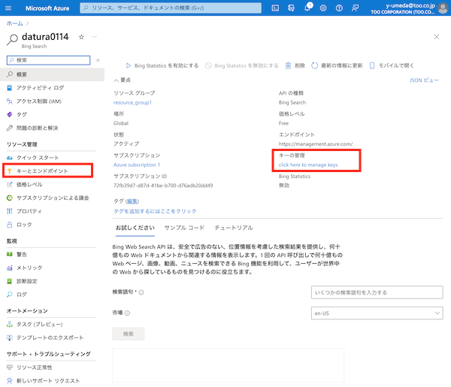Select プロパティ icon in sidebar
The height and width of the screenshot is (387, 451).
[10, 211]
